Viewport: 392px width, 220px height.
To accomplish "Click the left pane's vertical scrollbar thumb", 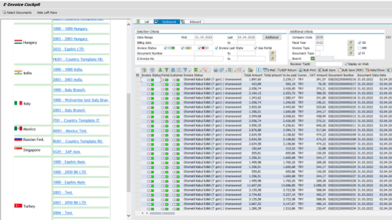I will tap(129, 142).
